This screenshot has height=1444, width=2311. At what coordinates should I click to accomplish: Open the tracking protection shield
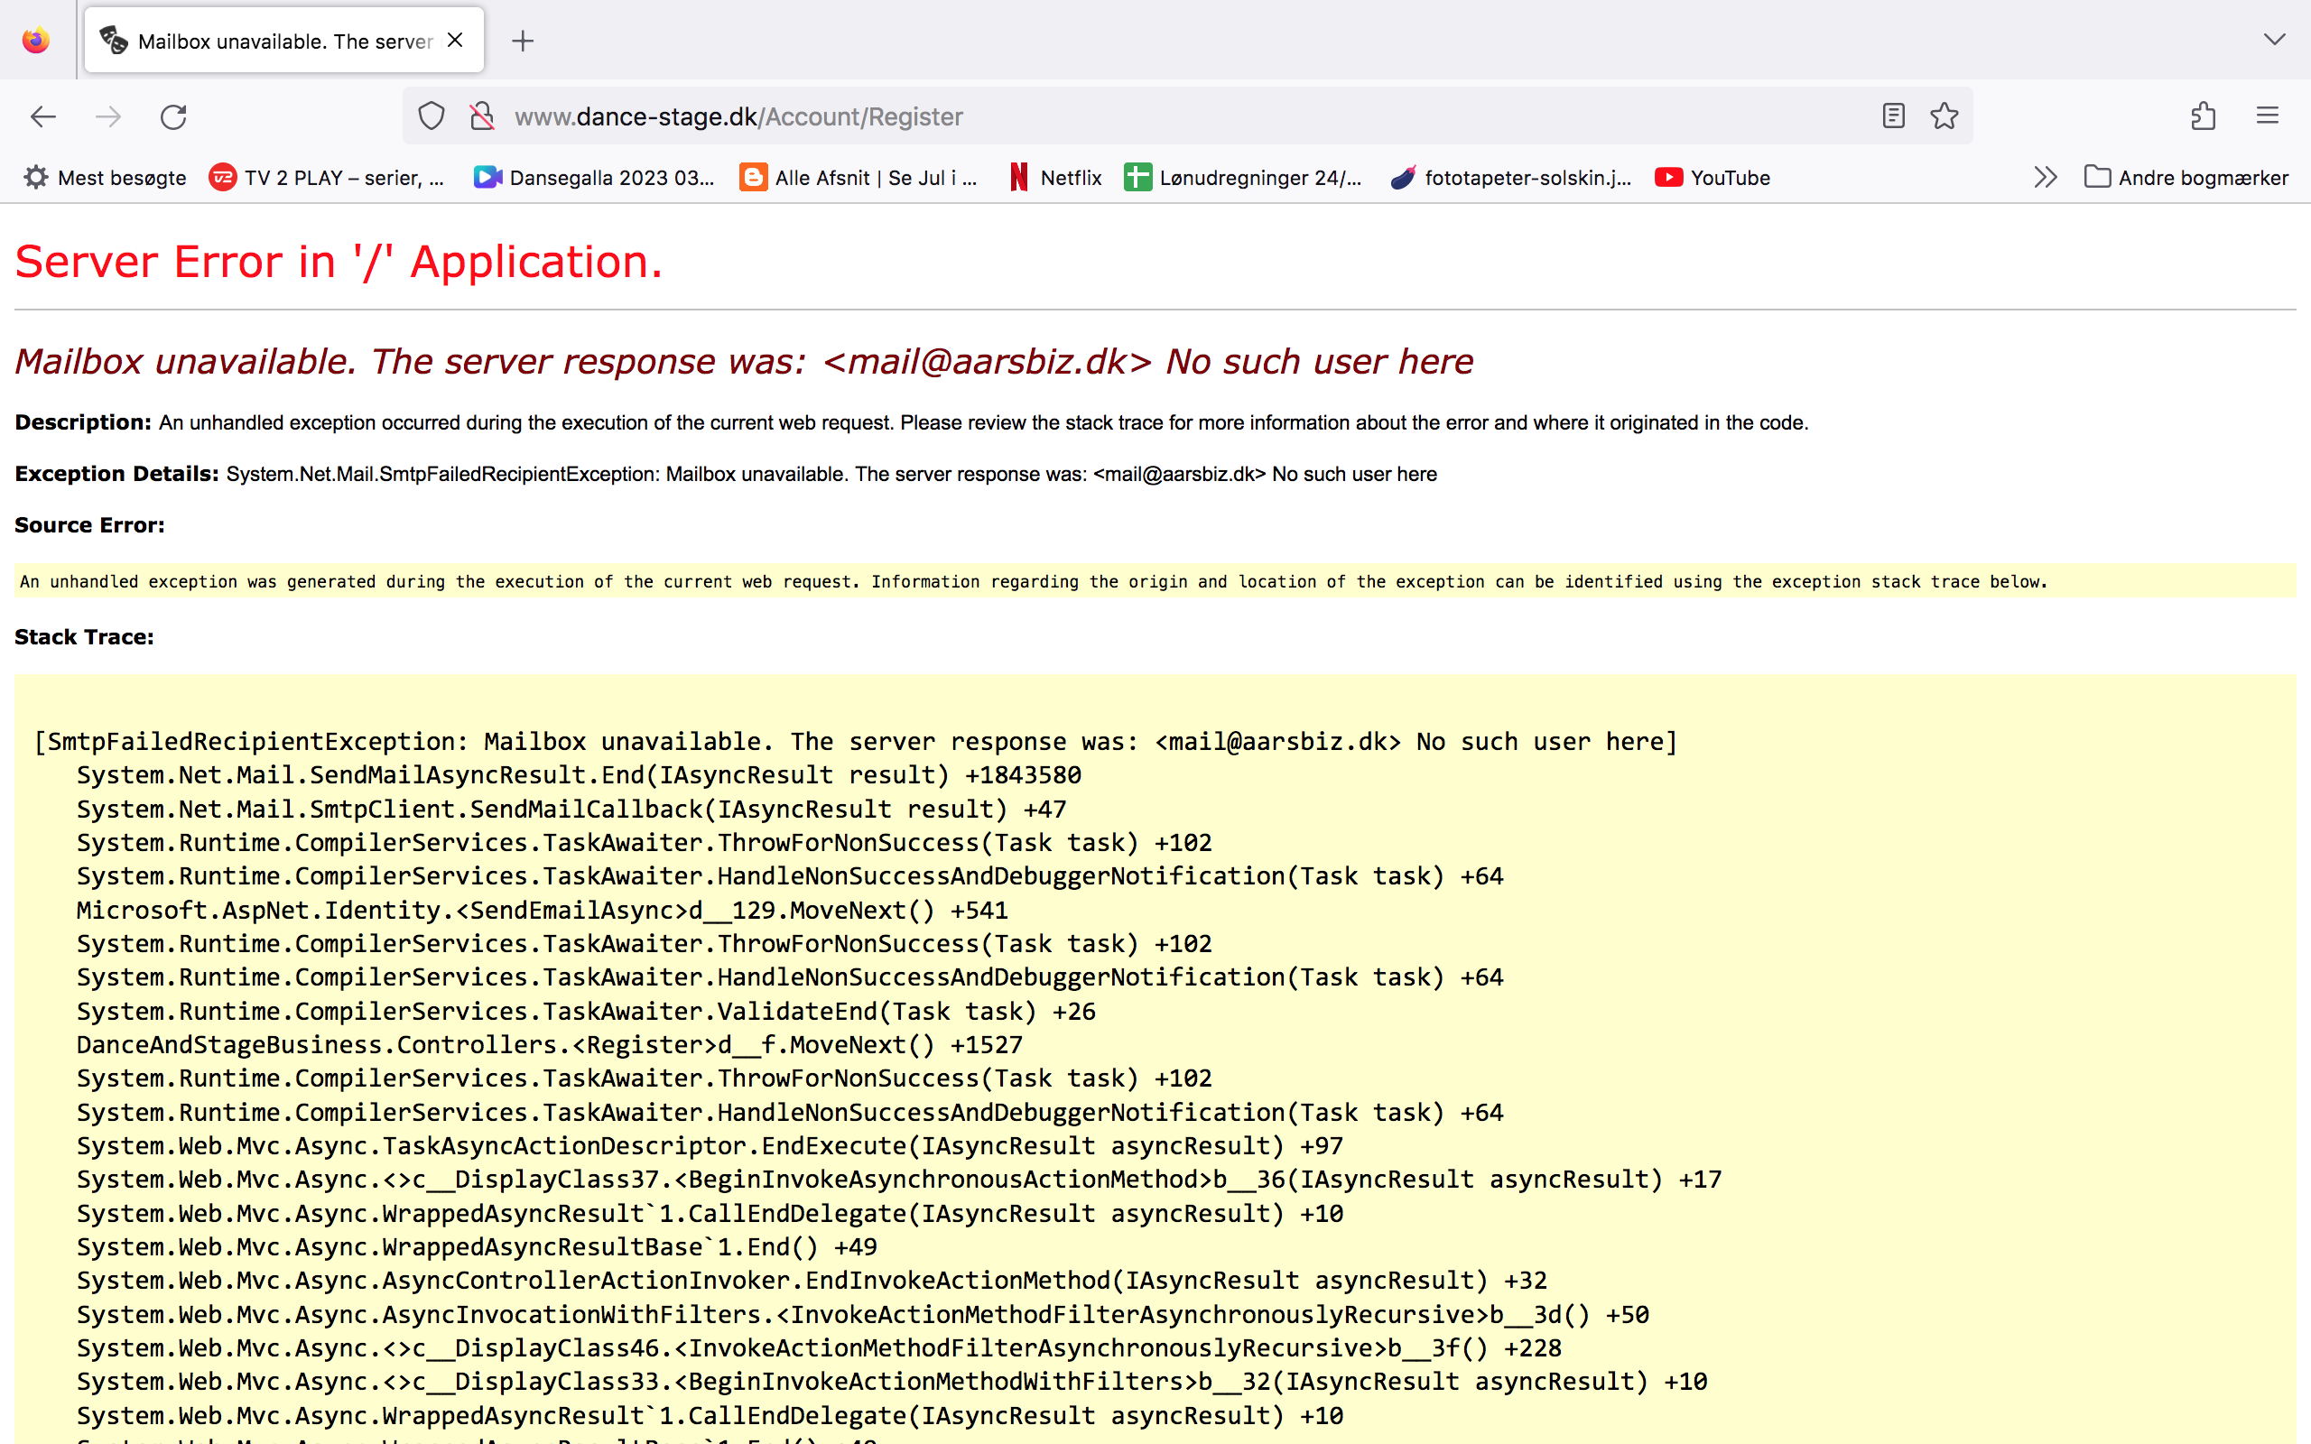point(432,116)
